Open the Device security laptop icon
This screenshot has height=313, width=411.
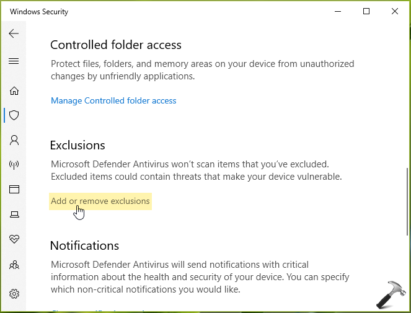point(14,214)
